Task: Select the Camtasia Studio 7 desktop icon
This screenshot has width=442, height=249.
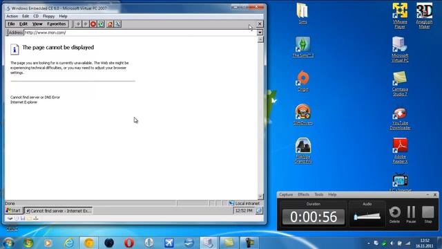Action: point(400,83)
